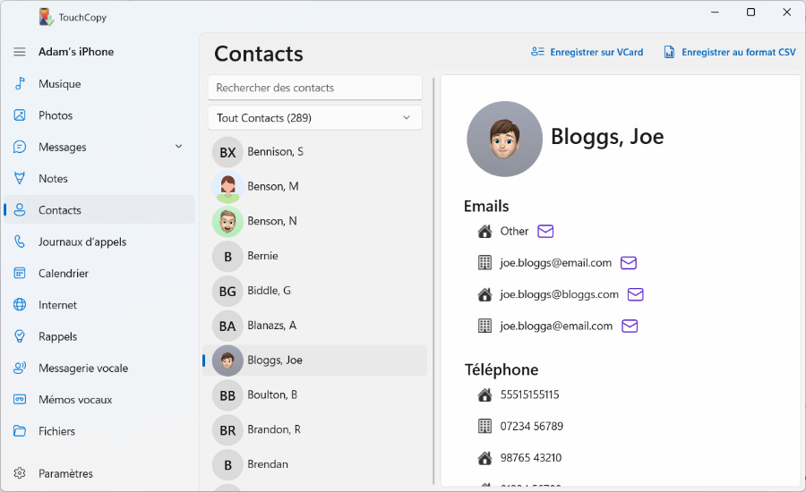Click the Journaux d'appels phone icon

click(20, 242)
